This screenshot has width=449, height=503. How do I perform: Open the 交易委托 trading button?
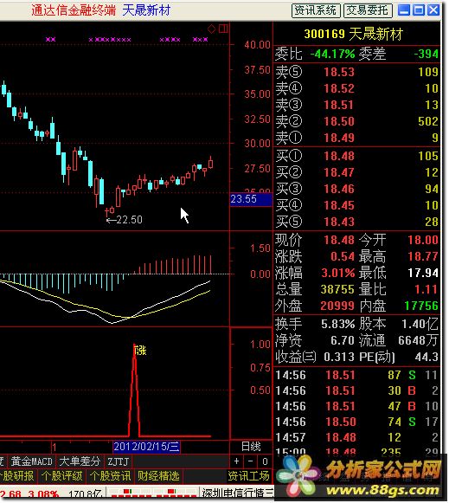[x=368, y=10]
